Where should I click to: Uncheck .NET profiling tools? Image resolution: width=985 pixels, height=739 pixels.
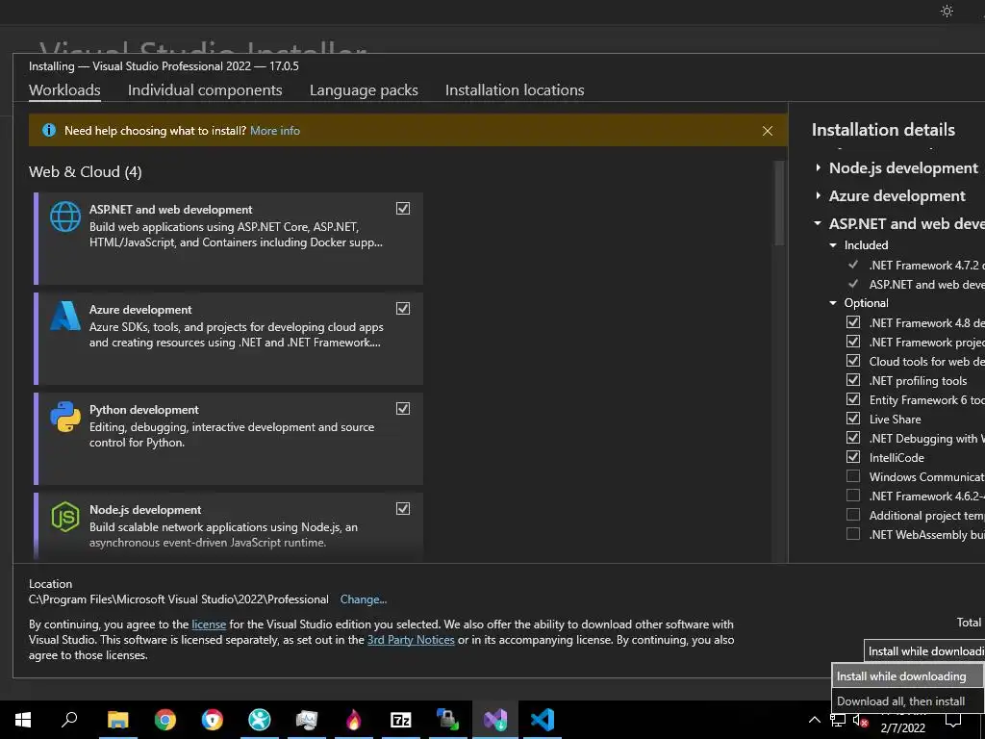click(x=852, y=380)
